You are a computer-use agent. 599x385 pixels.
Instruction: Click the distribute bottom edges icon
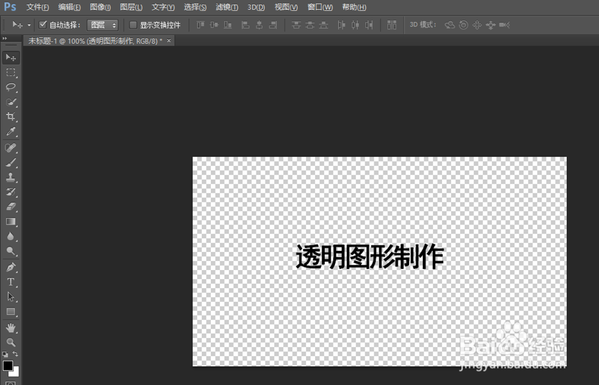(323, 25)
